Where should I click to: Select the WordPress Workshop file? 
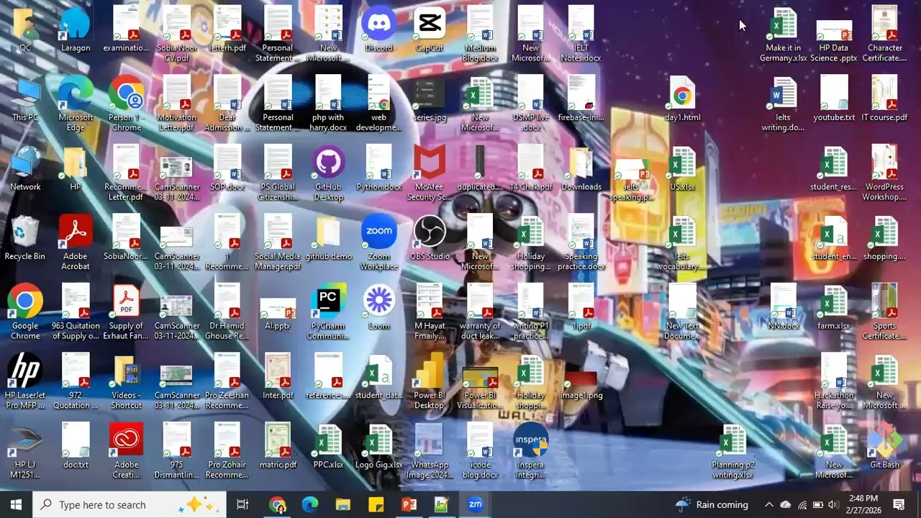(884, 173)
